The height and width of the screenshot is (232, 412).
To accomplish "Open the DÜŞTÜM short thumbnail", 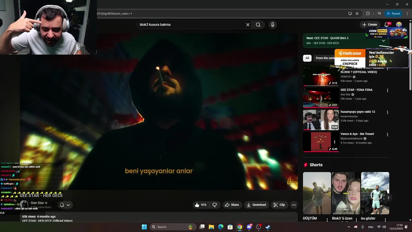I will click(317, 193).
